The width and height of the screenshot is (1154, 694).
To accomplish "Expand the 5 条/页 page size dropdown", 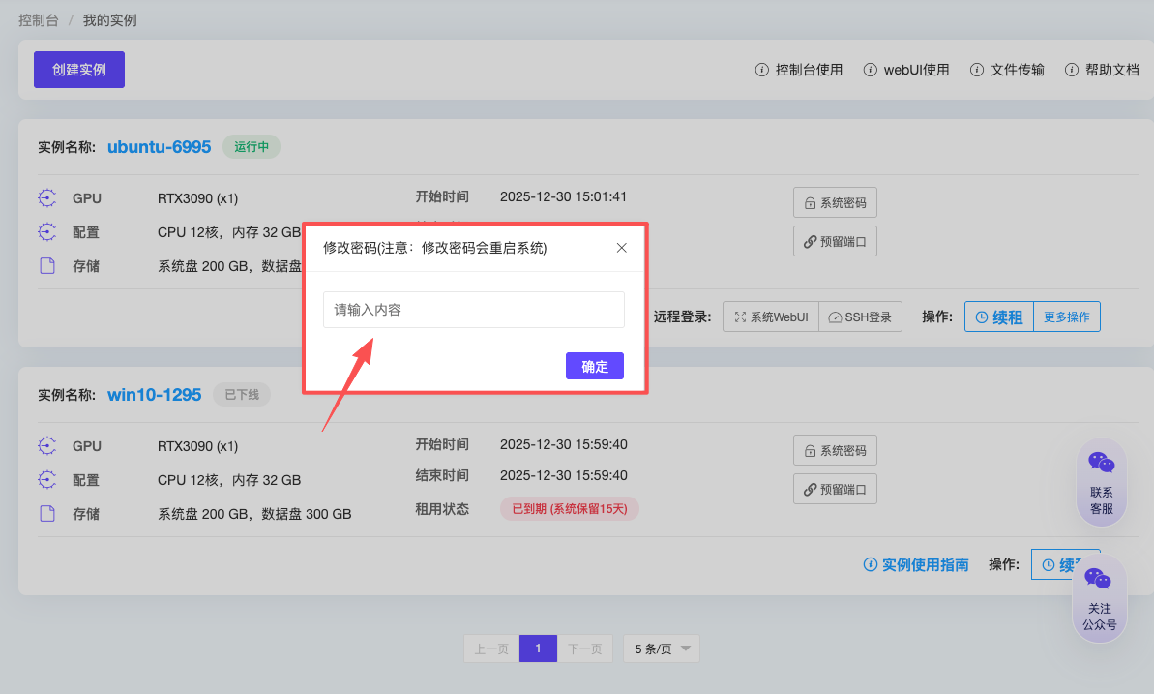I will 661,649.
